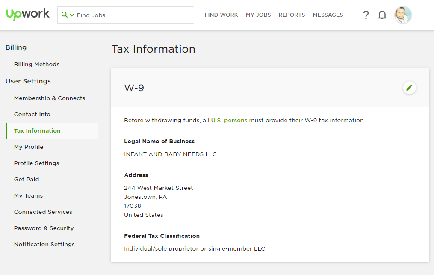Click the W-9 section title

point(134,88)
